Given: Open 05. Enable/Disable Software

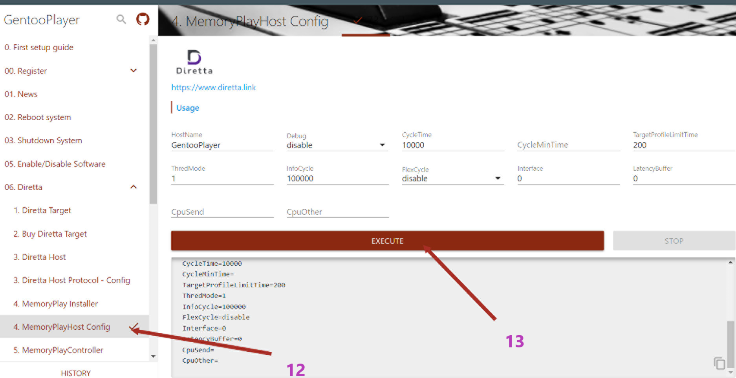Looking at the screenshot, I should 55,164.
